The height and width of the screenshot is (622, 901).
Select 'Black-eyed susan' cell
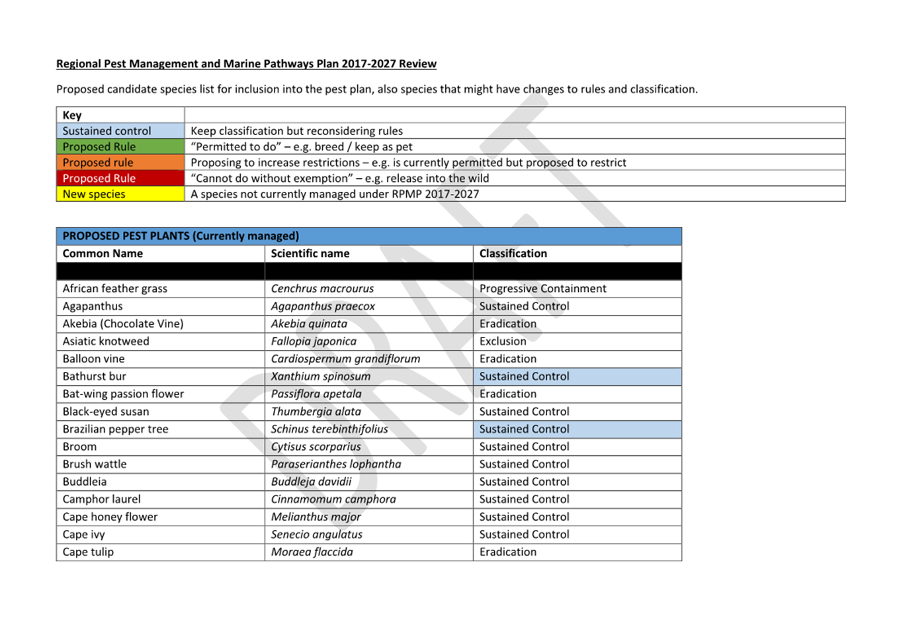click(x=161, y=412)
